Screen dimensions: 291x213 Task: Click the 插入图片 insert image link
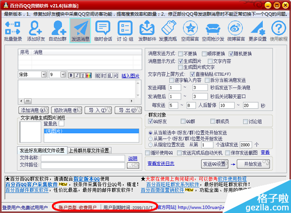point(130,75)
